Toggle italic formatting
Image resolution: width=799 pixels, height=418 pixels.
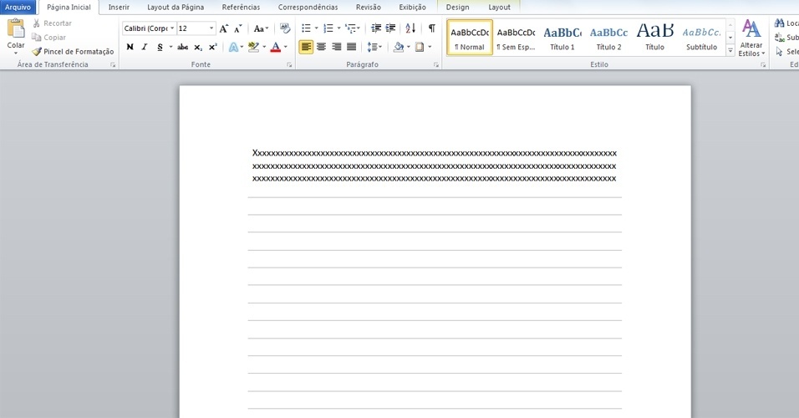click(x=144, y=48)
